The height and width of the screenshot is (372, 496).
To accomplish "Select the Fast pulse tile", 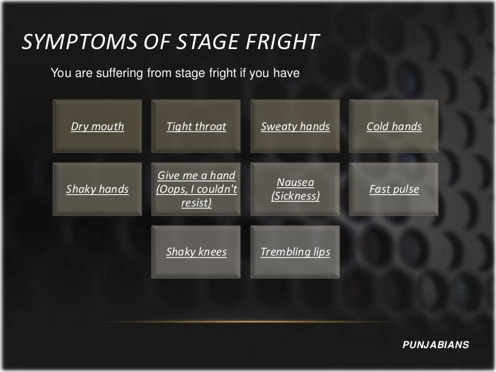I will coord(394,189).
